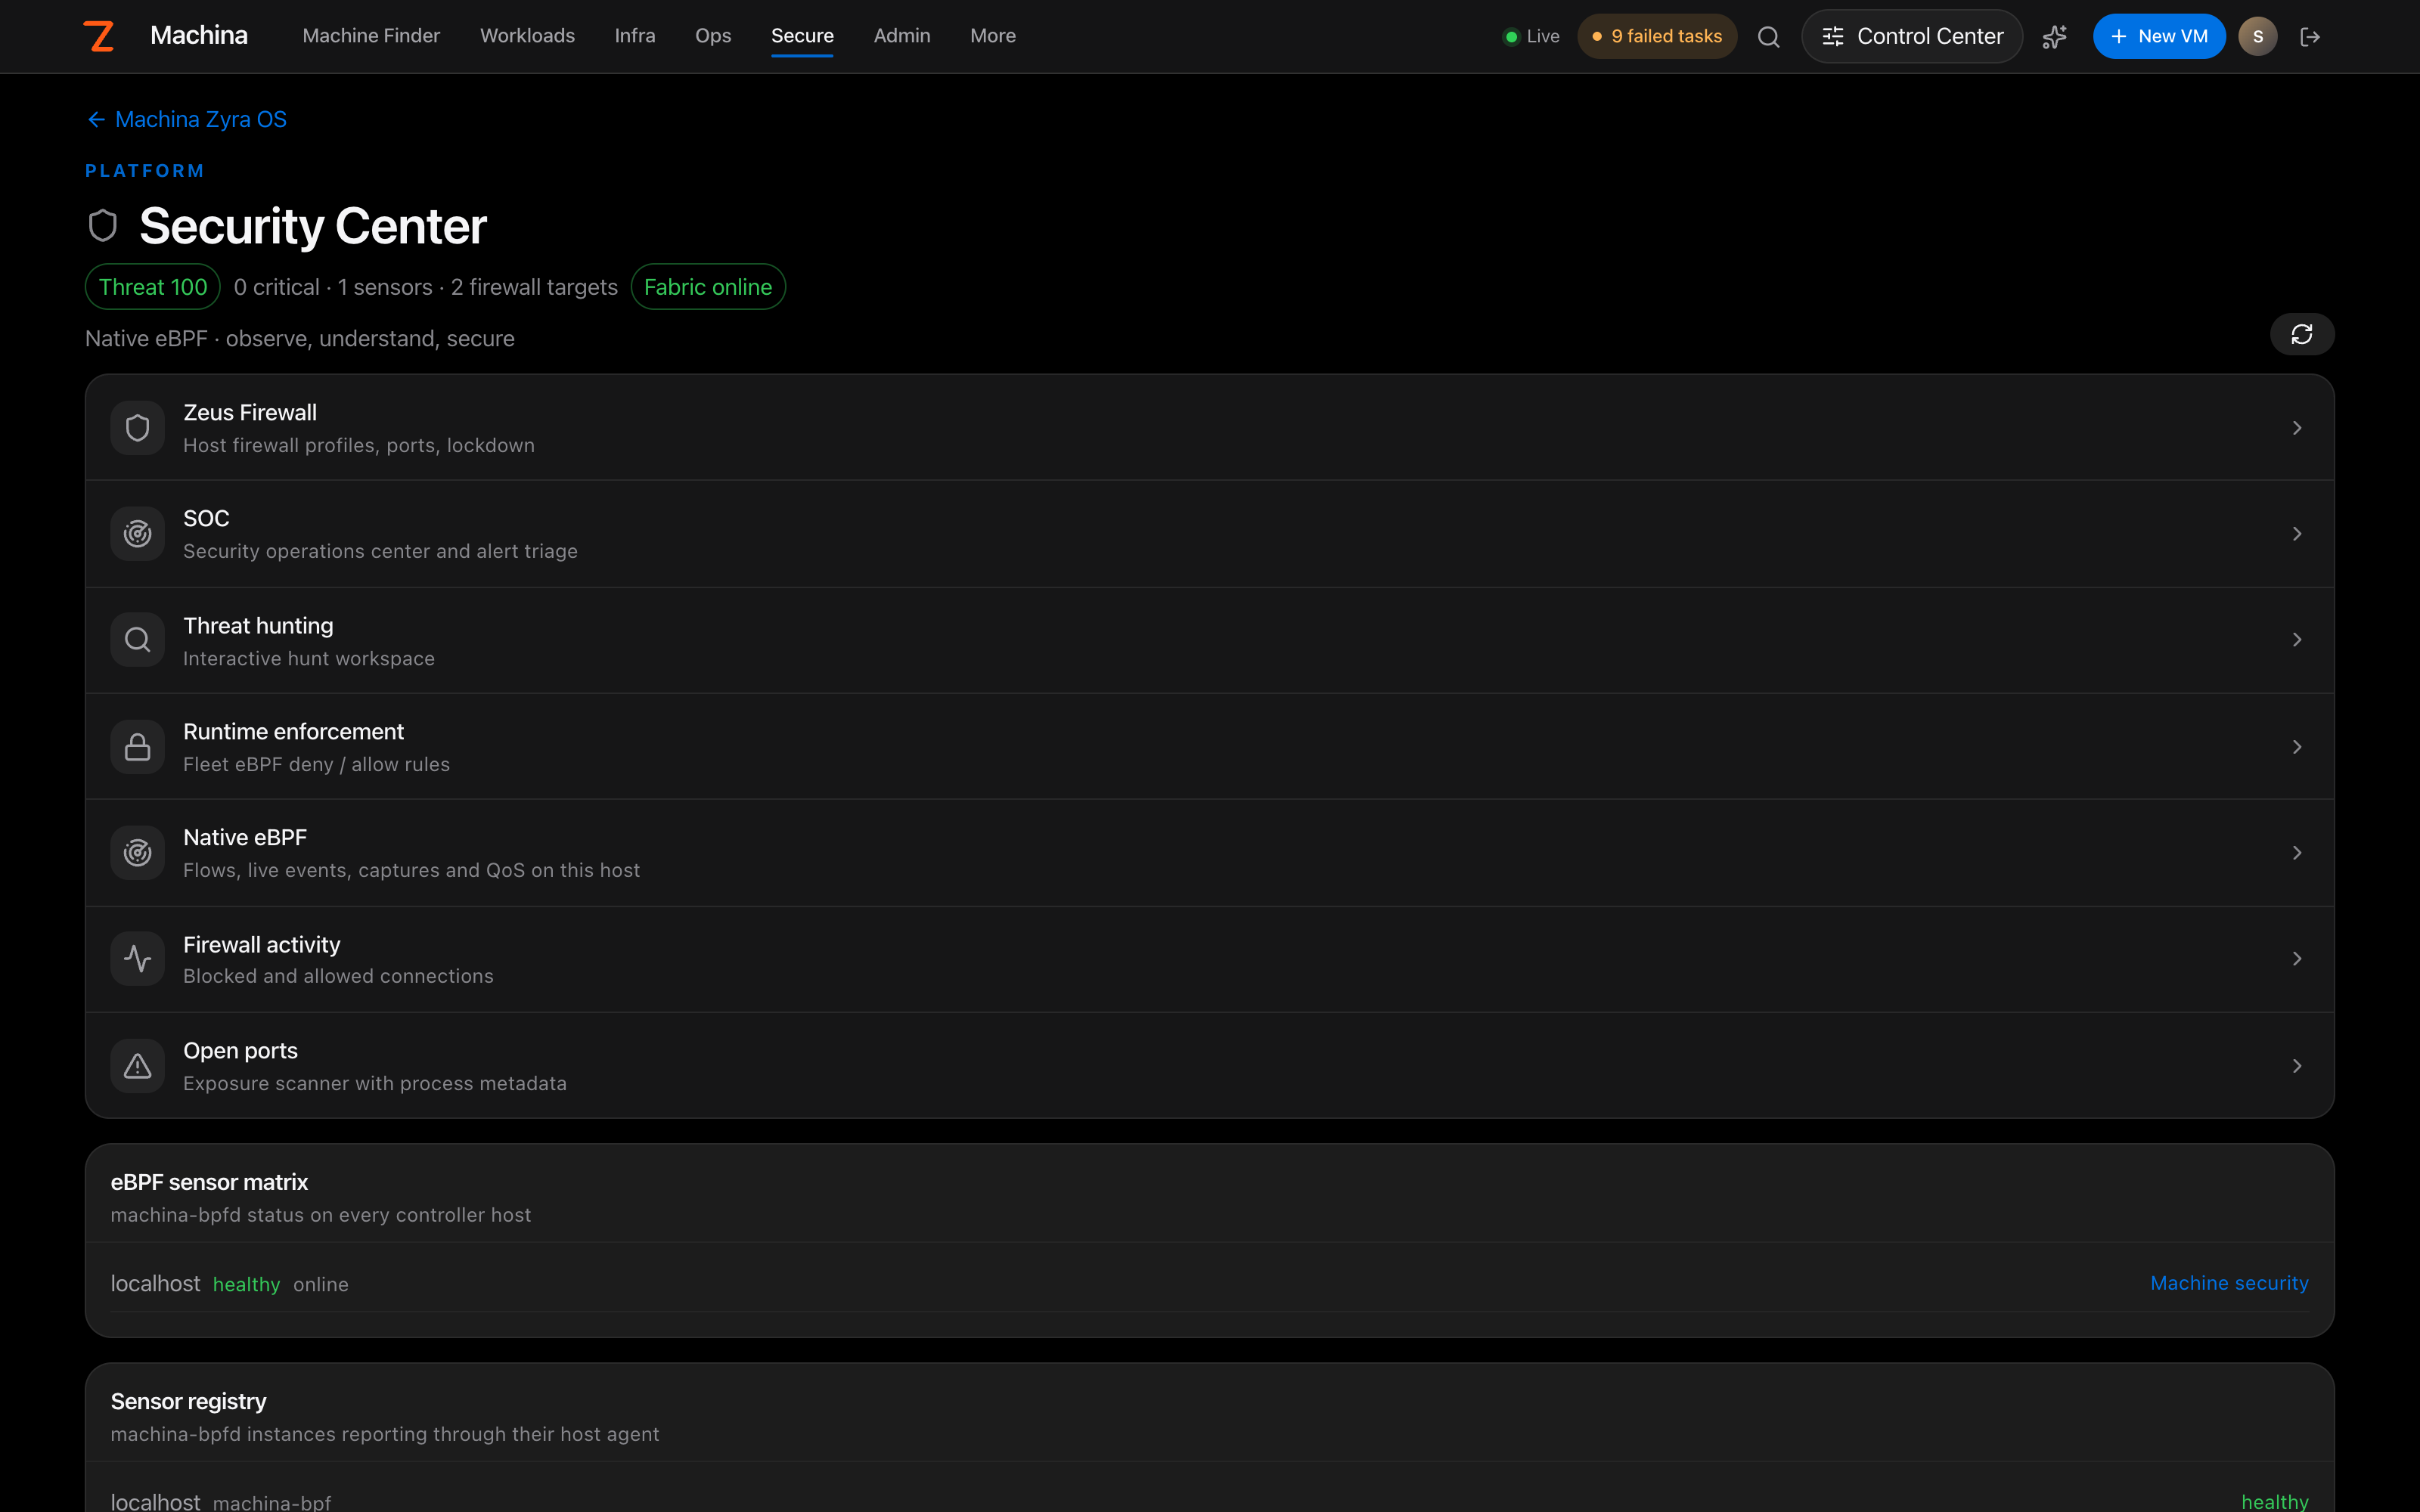Click the Native eBPF radar icon
This screenshot has width=2420, height=1512.
tap(137, 853)
